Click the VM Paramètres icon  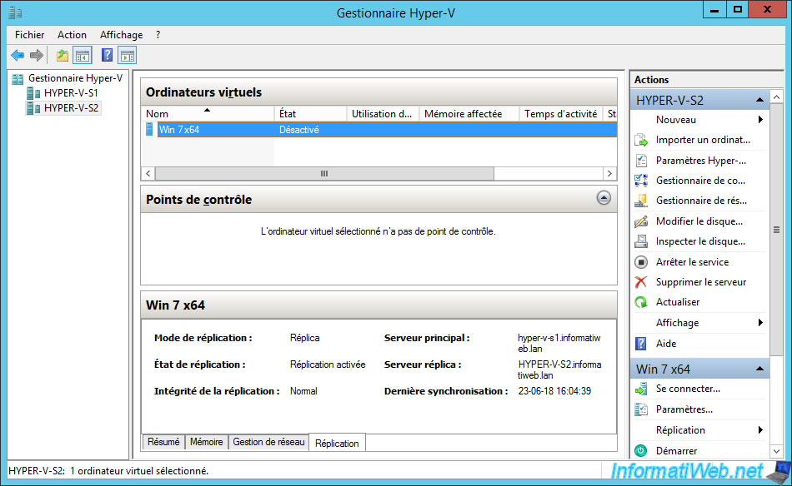click(641, 409)
